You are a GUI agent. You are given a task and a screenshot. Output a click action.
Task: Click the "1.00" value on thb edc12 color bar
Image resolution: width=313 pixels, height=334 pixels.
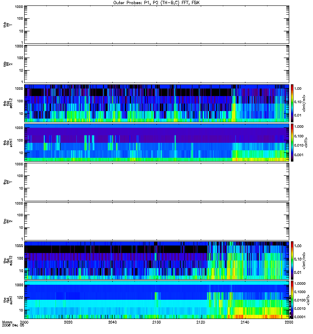click(298, 89)
